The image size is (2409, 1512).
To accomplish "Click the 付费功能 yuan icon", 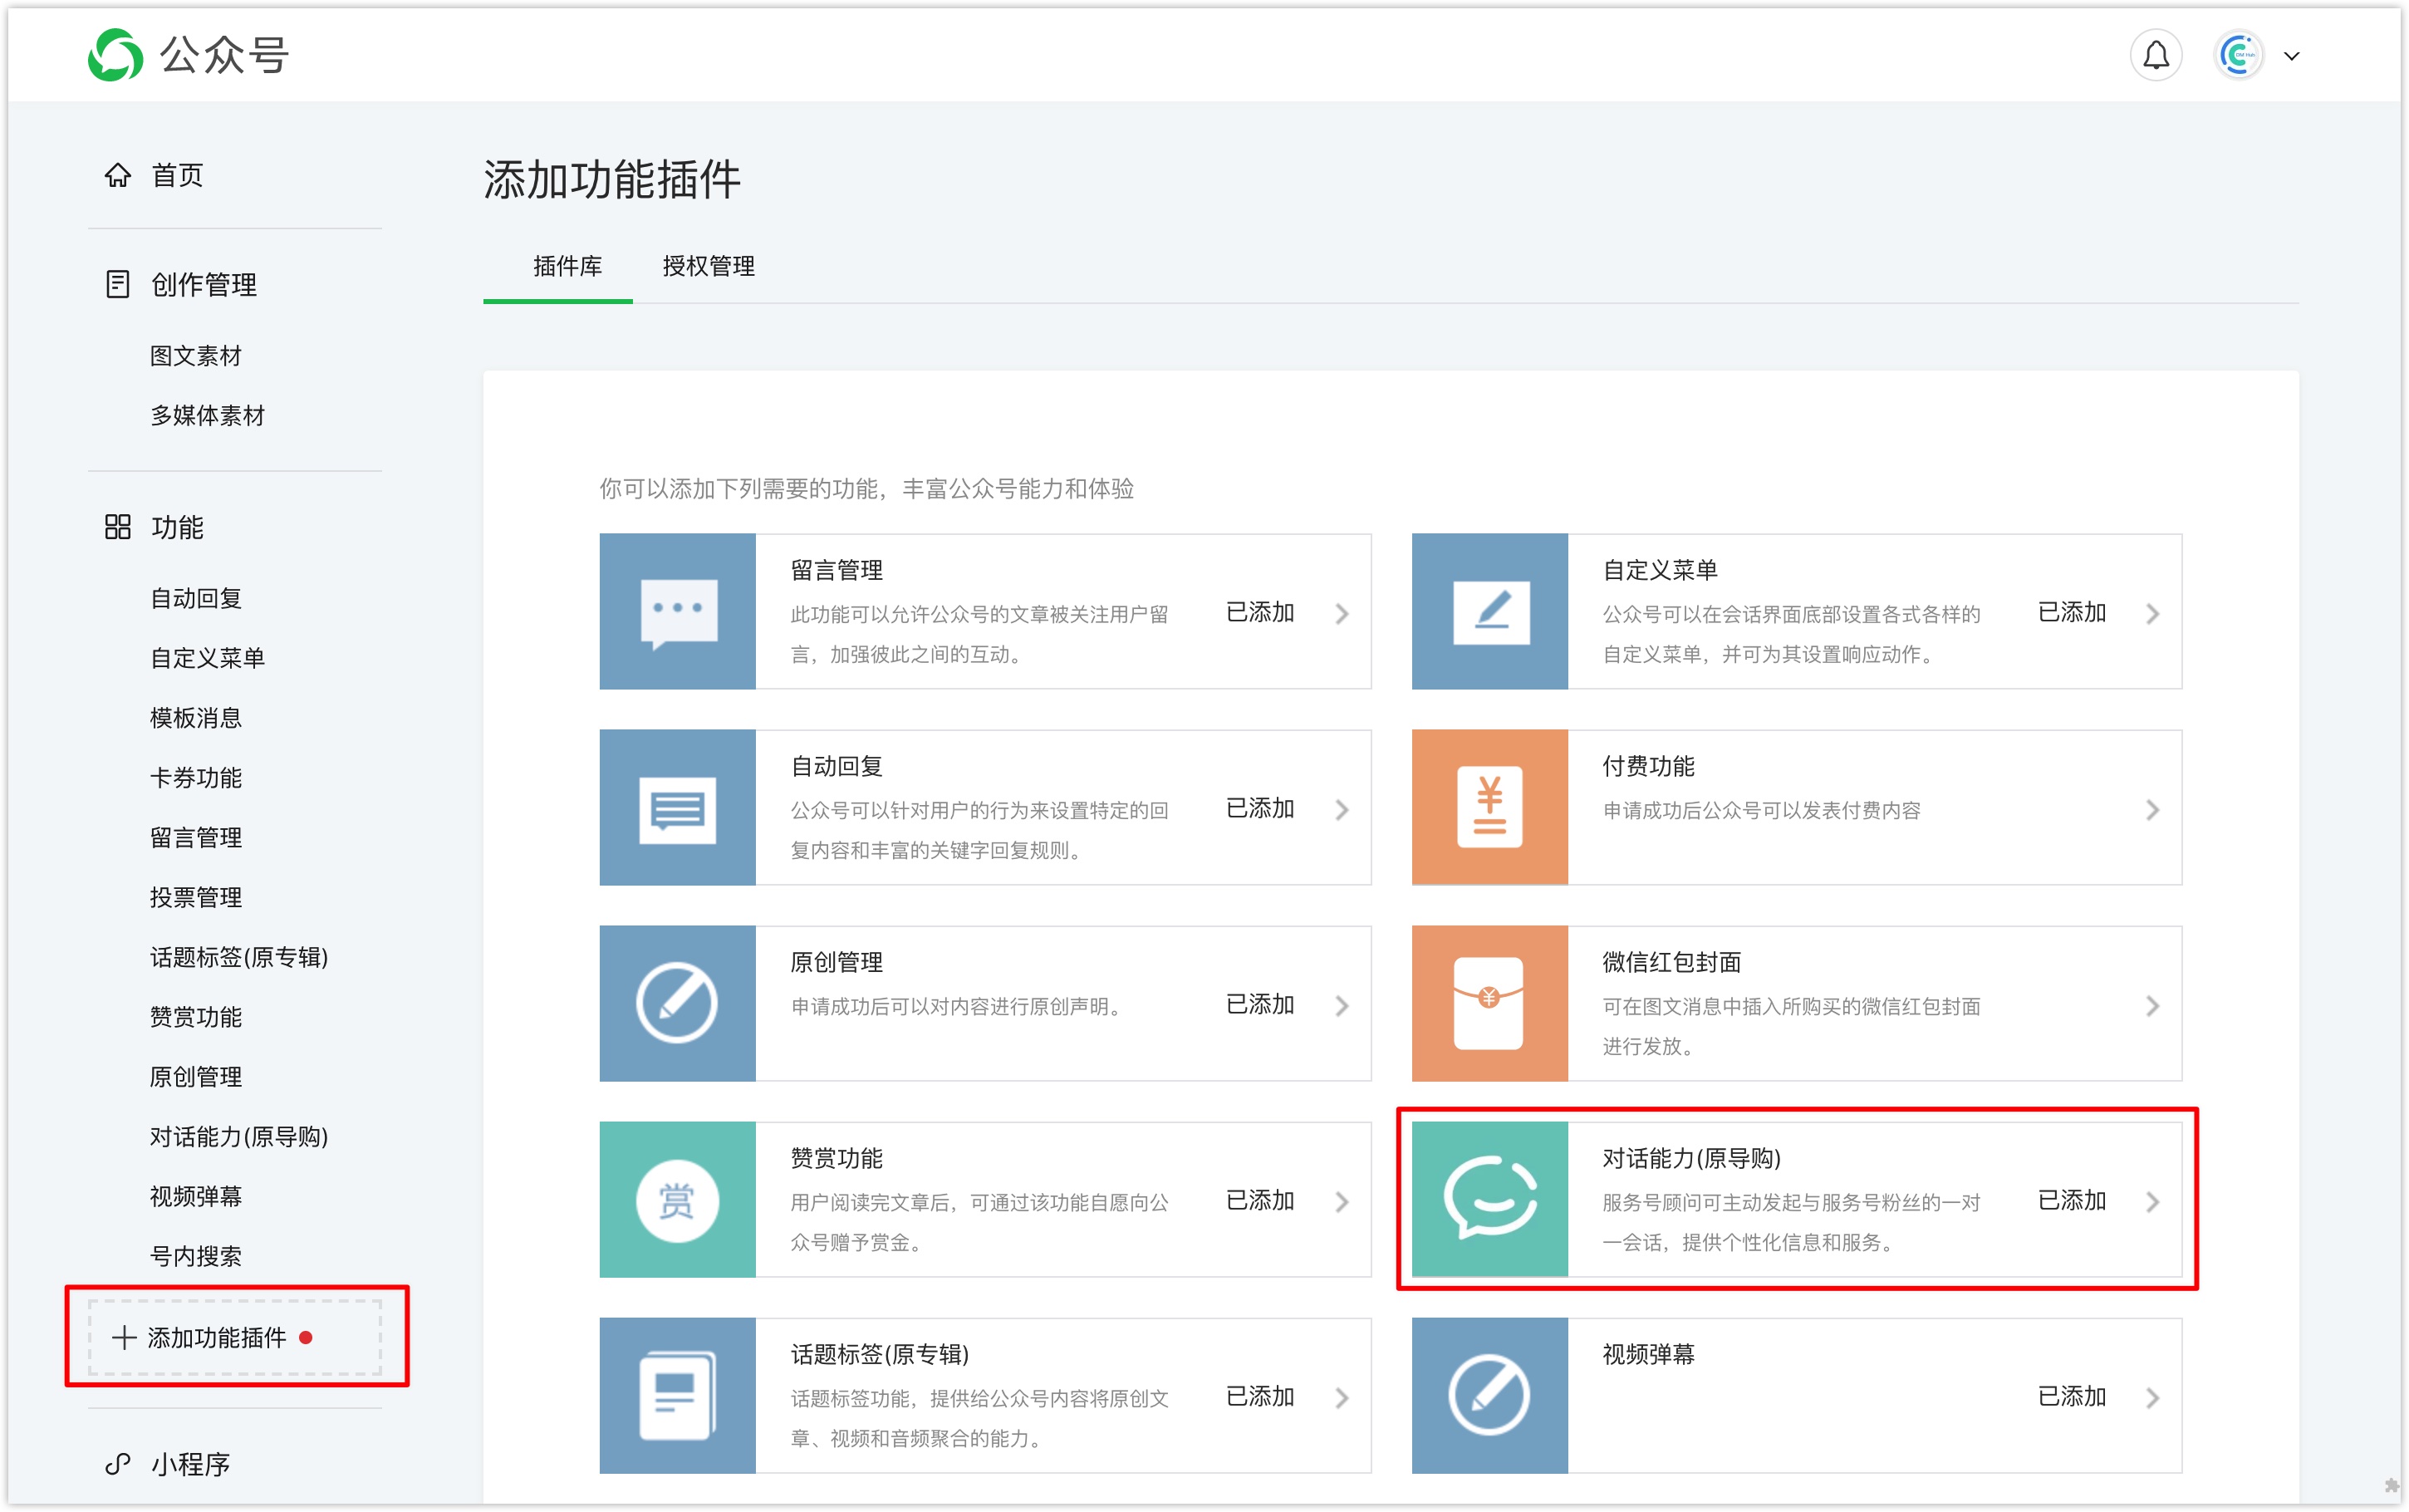I will (1489, 807).
